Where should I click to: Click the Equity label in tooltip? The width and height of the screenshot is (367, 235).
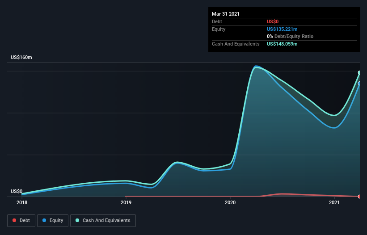coord(219,29)
